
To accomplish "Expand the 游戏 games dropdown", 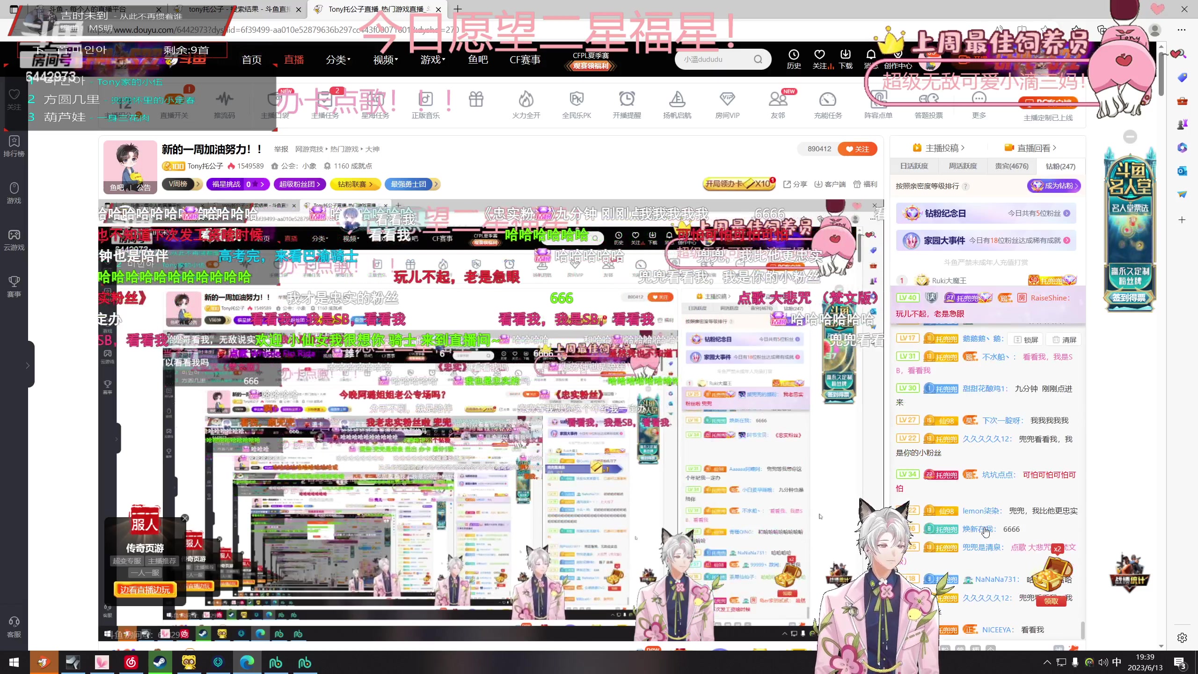I will (x=433, y=59).
